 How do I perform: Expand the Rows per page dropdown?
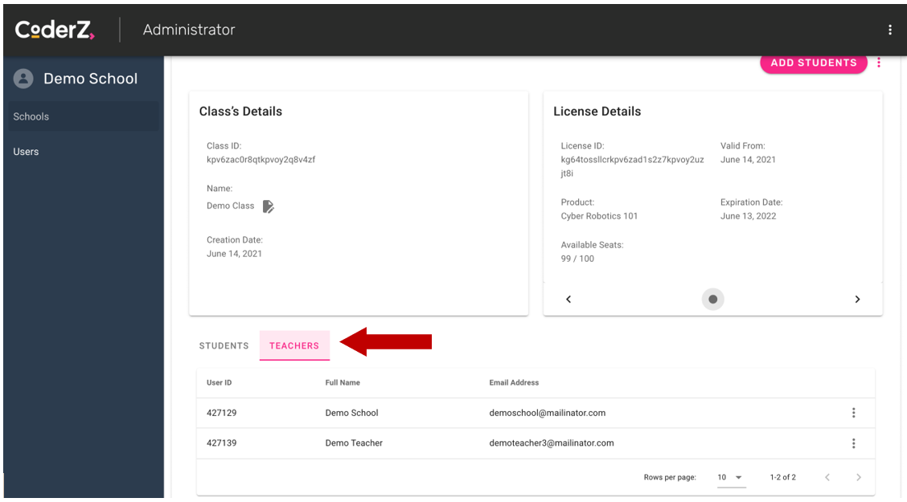click(731, 477)
